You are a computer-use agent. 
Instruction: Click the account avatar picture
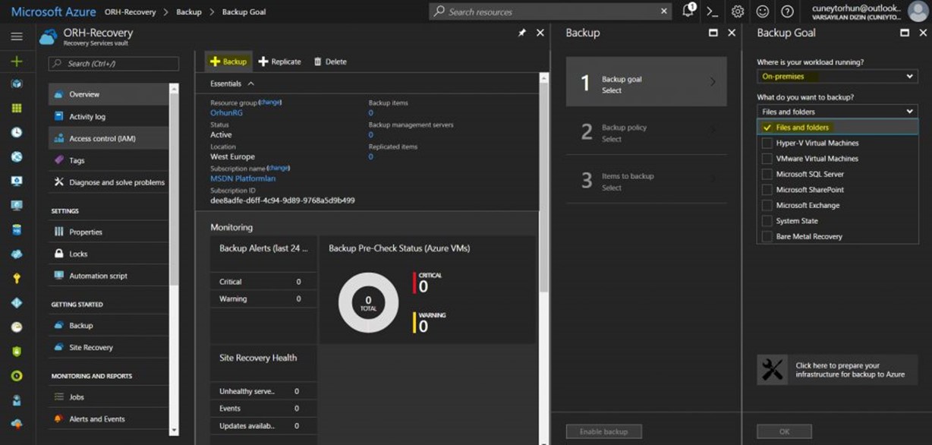918,11
